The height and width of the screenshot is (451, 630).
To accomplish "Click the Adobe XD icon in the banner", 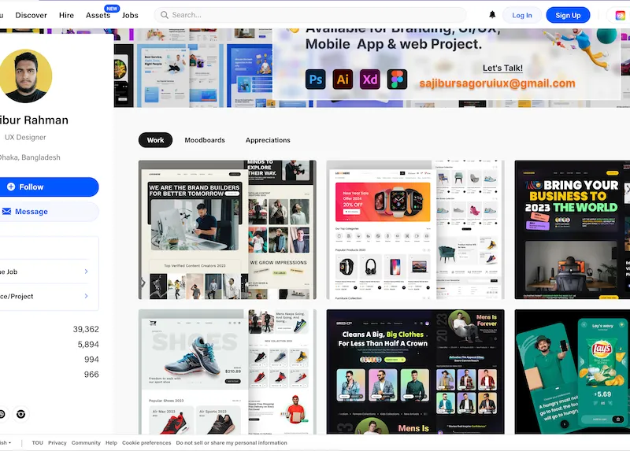I will tap(370, 79).
